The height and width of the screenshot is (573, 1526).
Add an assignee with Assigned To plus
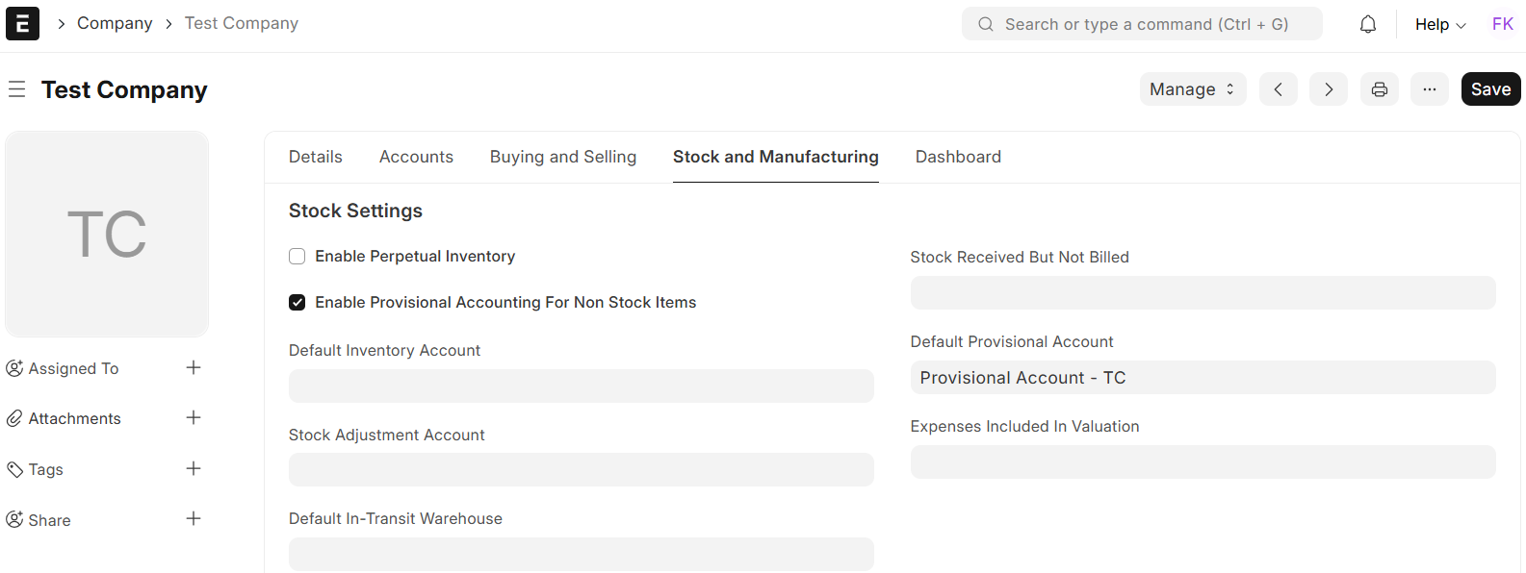pyautogui.click(x=194, y=367)
